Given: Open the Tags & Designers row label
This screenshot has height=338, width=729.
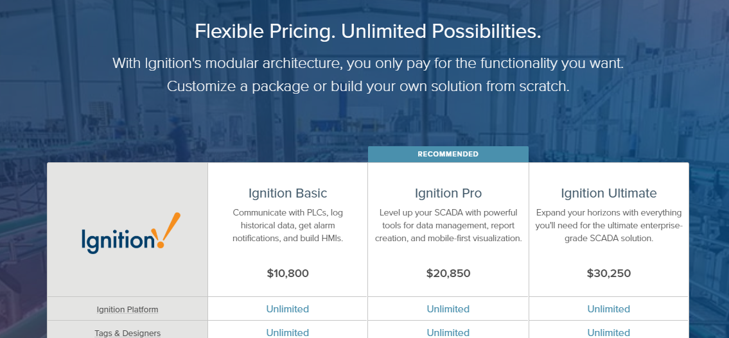Looking at the screenshot, I should pyautogui.click(x=127, y=333).
